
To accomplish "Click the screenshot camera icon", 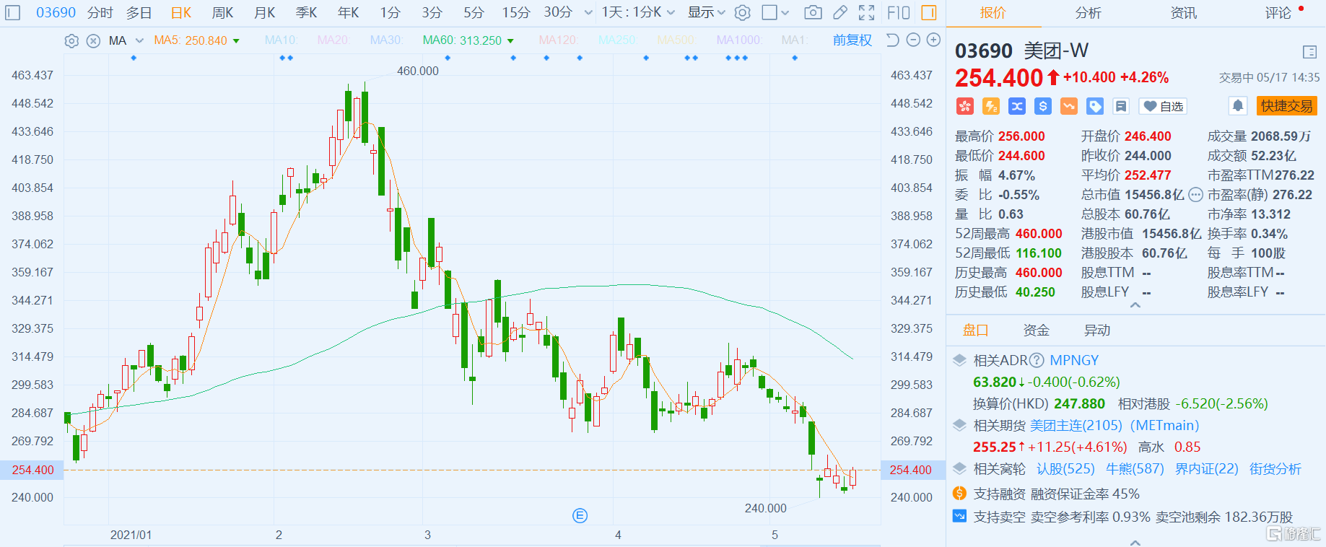I will pos(813,12).
